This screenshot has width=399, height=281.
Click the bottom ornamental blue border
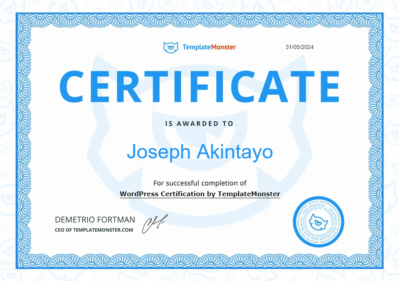[x=199, y=261]
